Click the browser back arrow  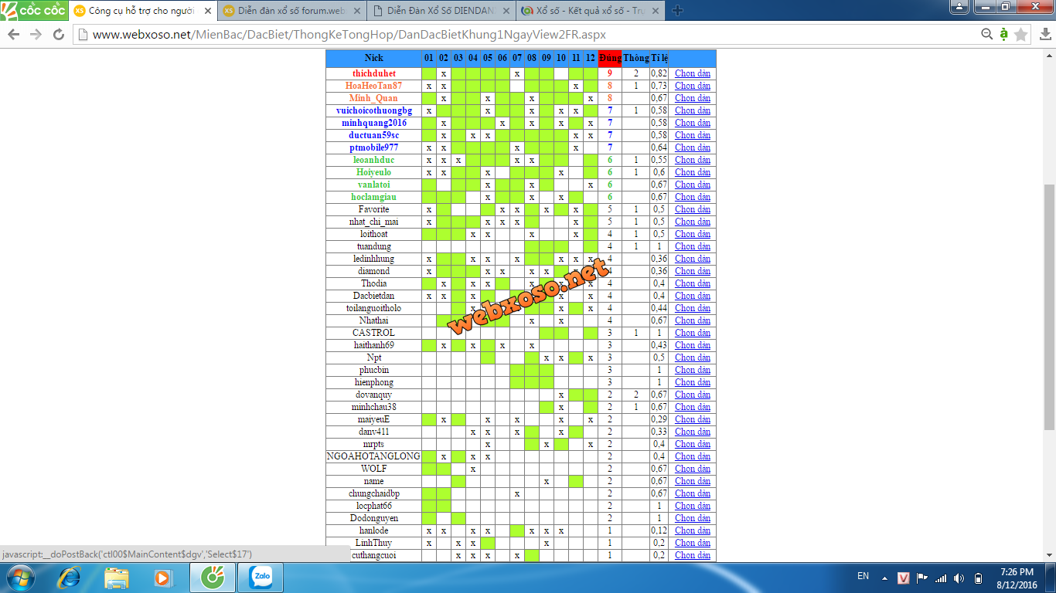[x=13, y=35]
